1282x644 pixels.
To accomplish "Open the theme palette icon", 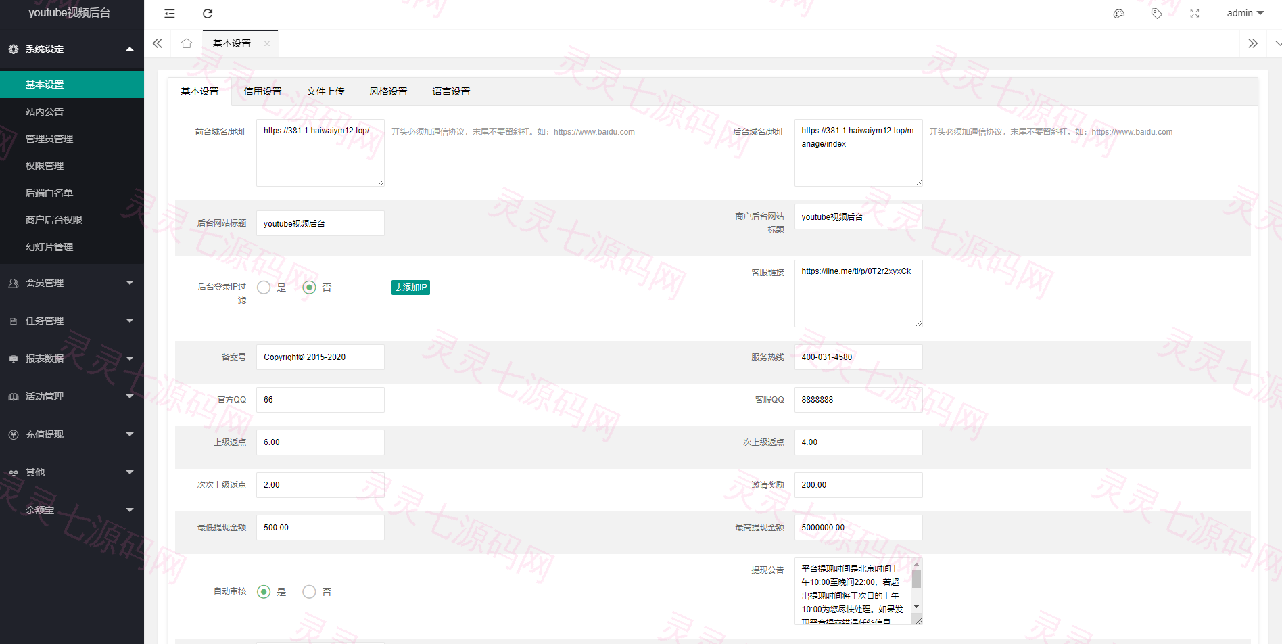I will click(1119, 14).
